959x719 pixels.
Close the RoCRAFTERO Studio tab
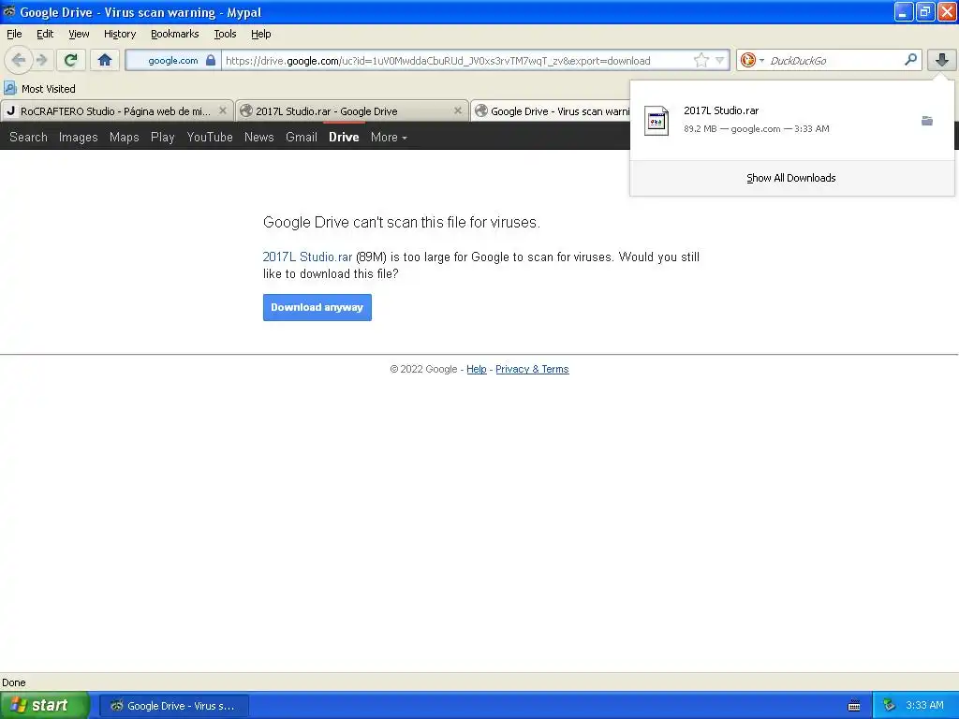click(x=223, y=110)
